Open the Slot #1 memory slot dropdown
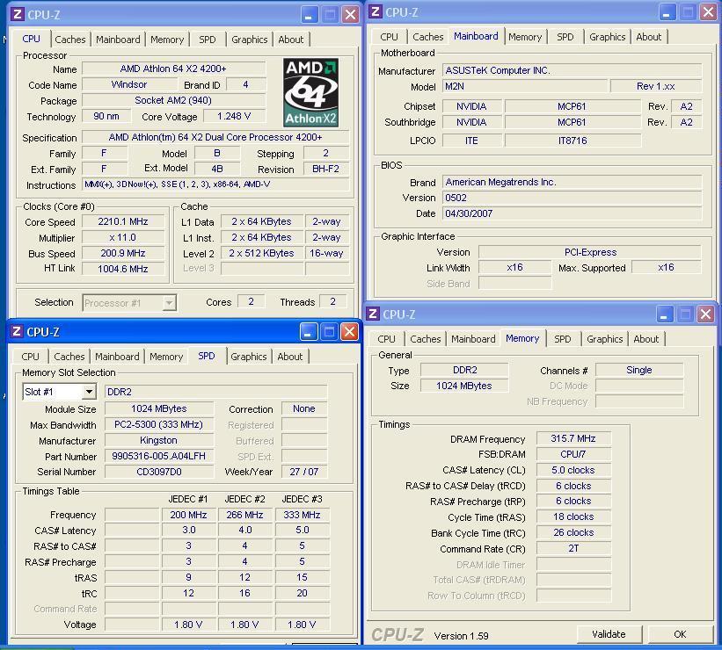 89,392
